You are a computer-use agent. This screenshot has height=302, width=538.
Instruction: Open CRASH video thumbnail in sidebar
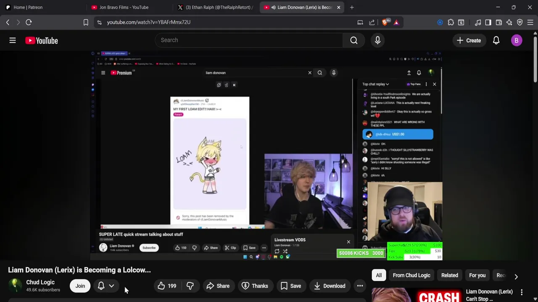coord(417,295)
